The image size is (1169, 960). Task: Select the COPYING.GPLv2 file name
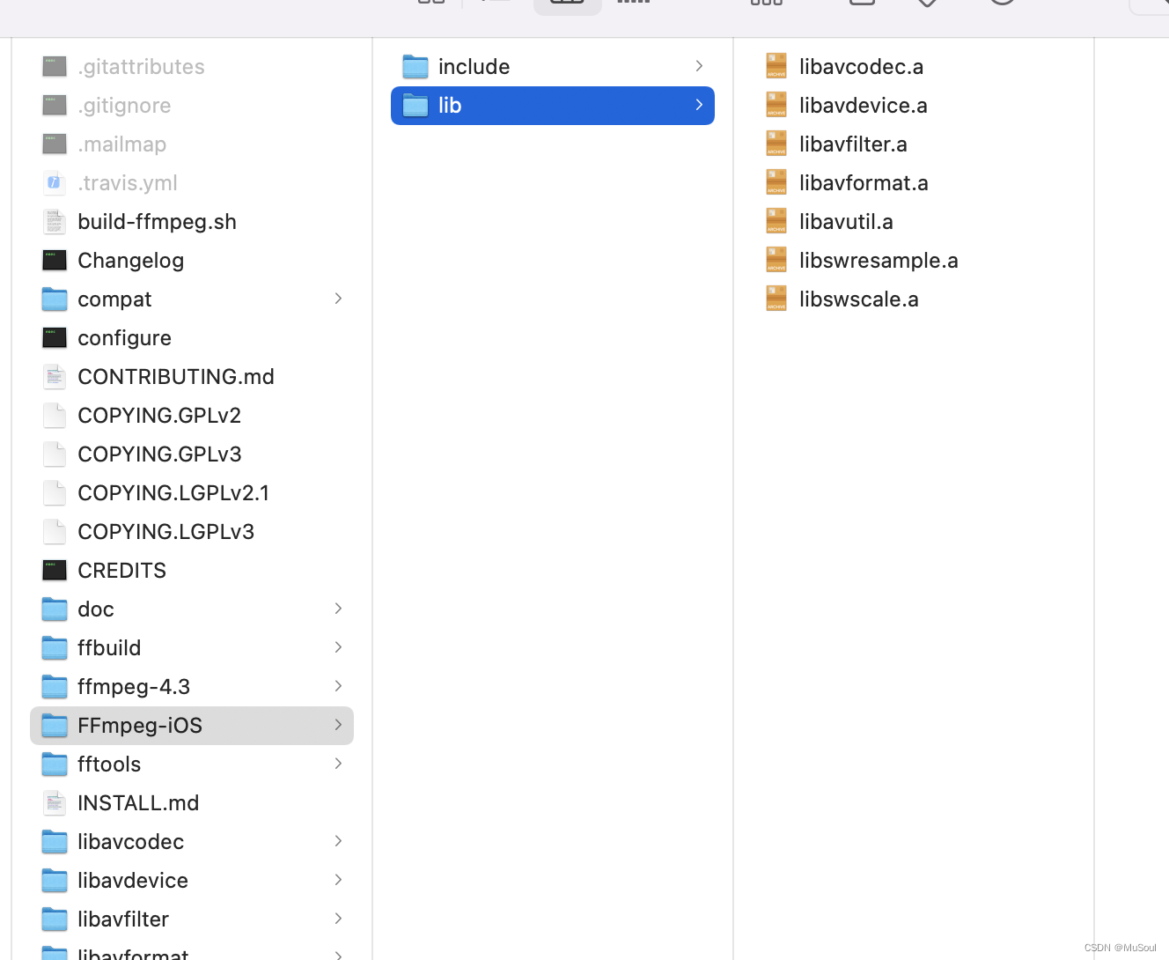(x=159, y=416)
